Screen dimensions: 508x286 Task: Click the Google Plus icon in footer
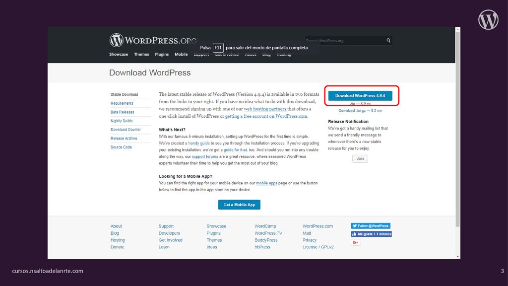pos(355,242)
